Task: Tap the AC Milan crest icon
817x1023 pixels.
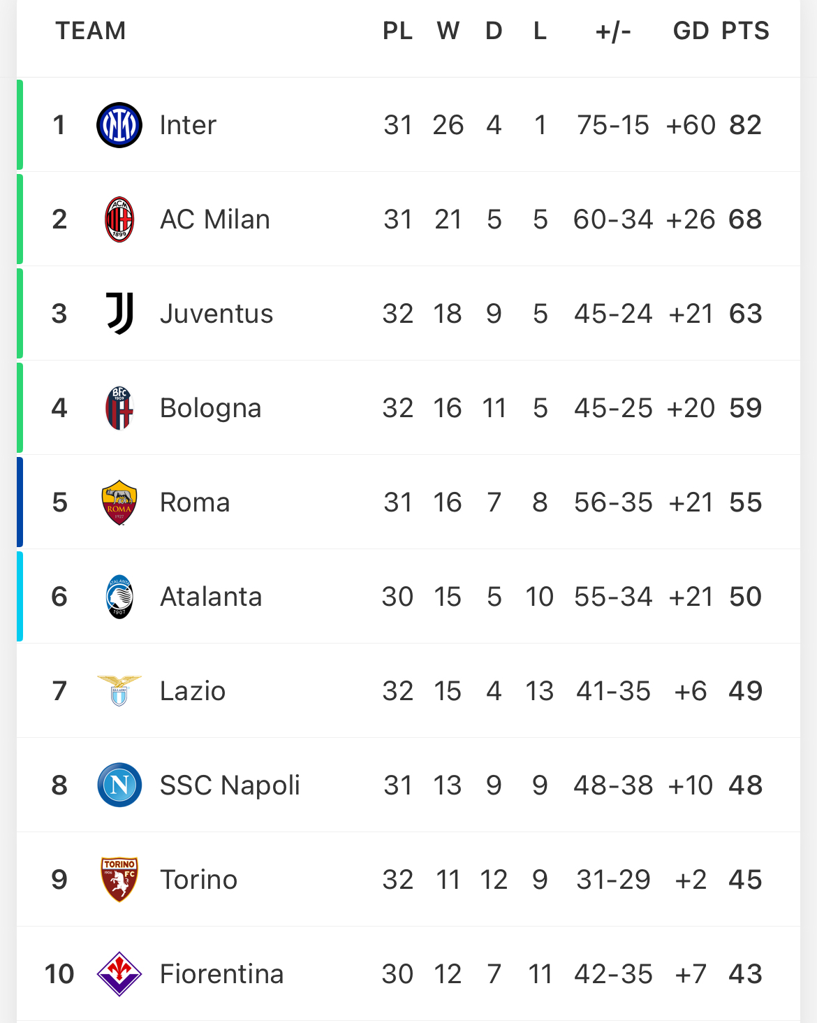Action: pos(119,219)
